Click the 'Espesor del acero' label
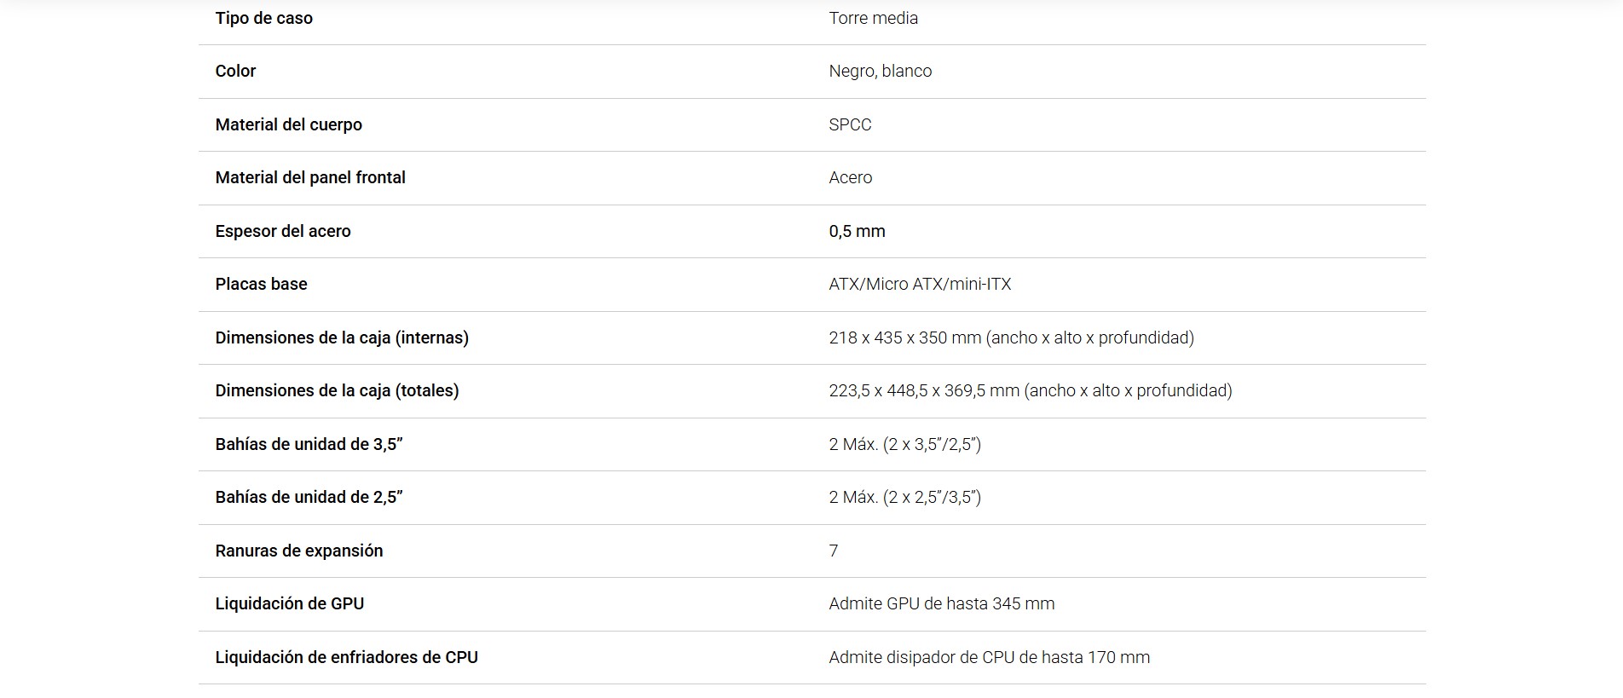Screen dimensions: 1623x698 [283, 231]
